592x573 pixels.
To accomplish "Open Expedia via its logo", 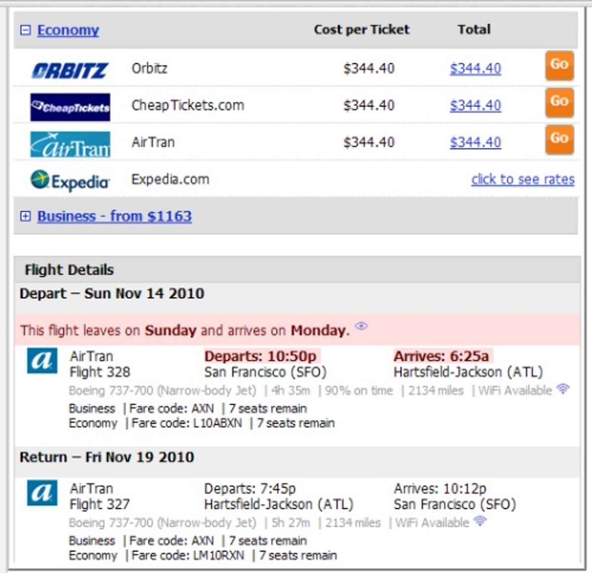I will (70, 180).
